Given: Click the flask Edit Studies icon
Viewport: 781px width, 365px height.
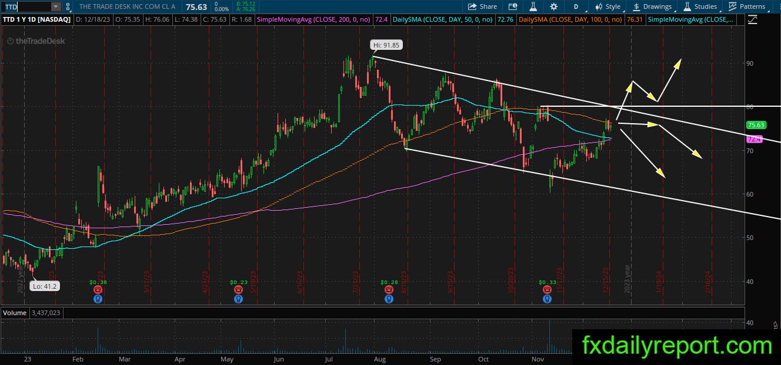Looking at the screenshot, I should 534,6.
